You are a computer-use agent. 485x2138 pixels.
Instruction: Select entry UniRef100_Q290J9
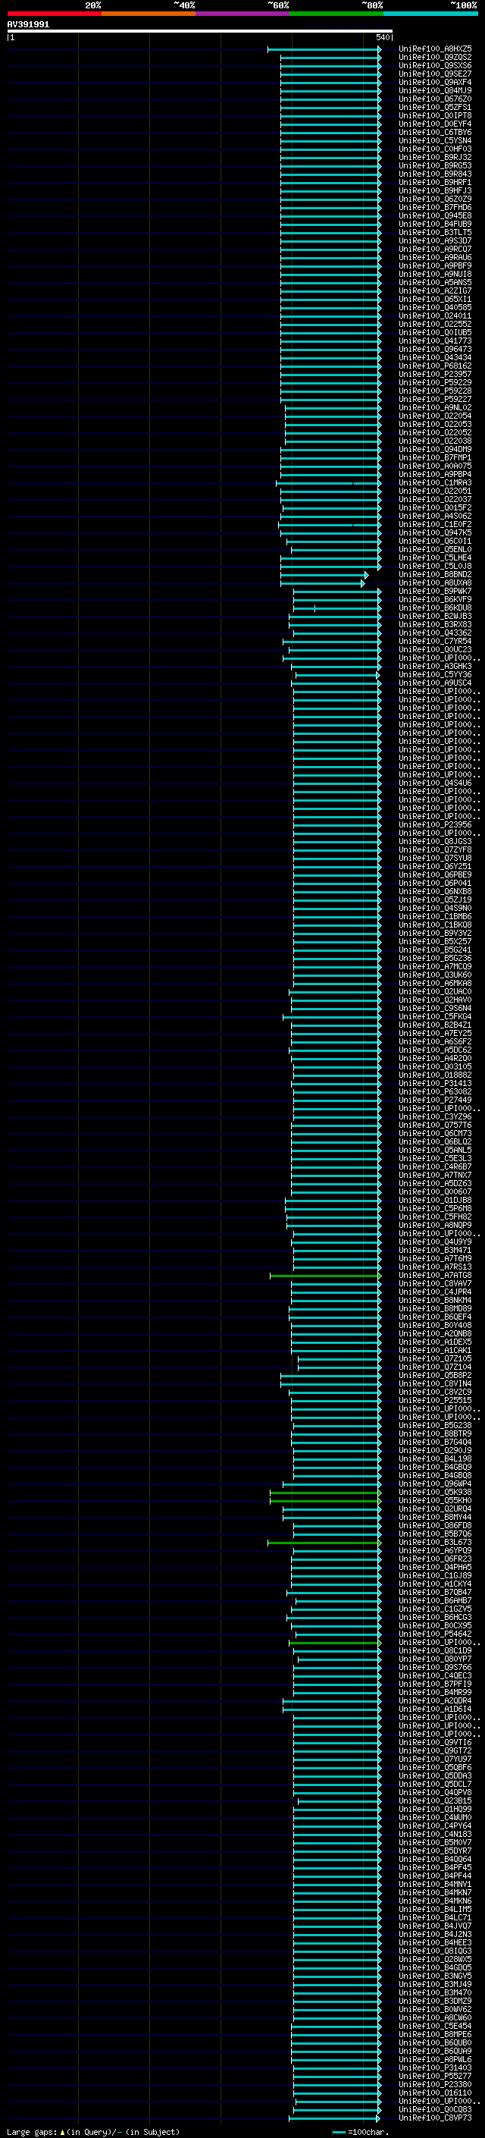(435, 1451)
